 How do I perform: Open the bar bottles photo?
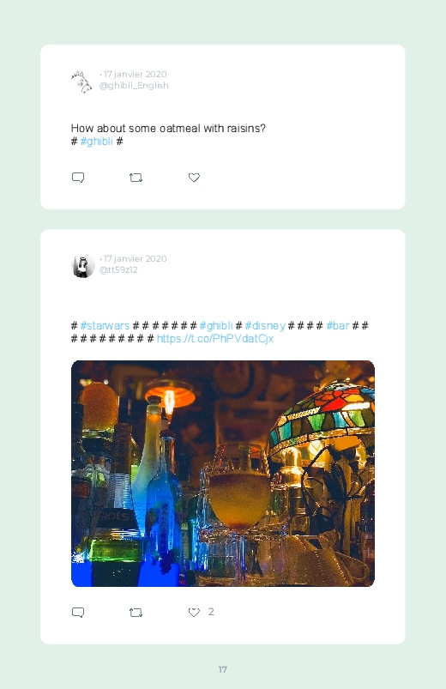(x=223, y=474)
